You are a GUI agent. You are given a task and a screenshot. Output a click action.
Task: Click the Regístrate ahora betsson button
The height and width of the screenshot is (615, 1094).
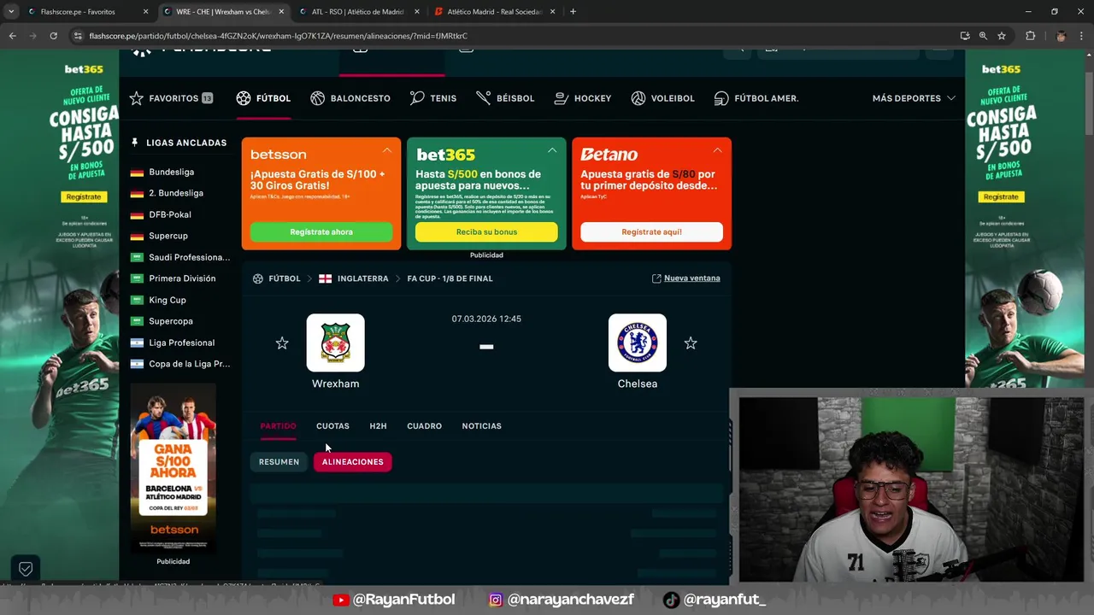(x=321, y=232)
